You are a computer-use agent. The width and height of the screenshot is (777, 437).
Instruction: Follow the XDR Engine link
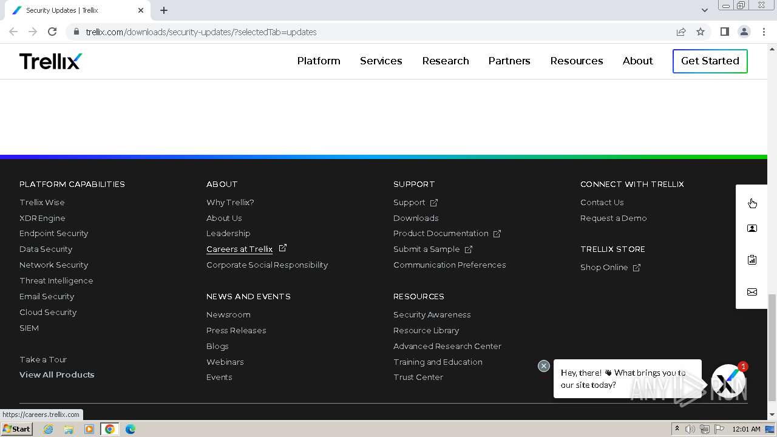click(42, 218)
